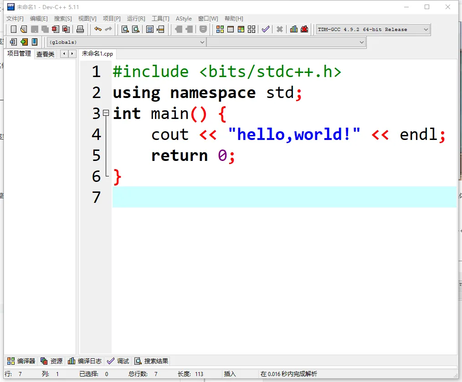Screen dimensions: 462x382
Task: Click the 'endl' keyword on line 4
Action: coord(418,134)
